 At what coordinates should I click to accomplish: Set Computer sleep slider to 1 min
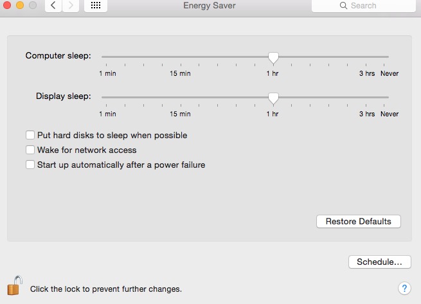103,57
